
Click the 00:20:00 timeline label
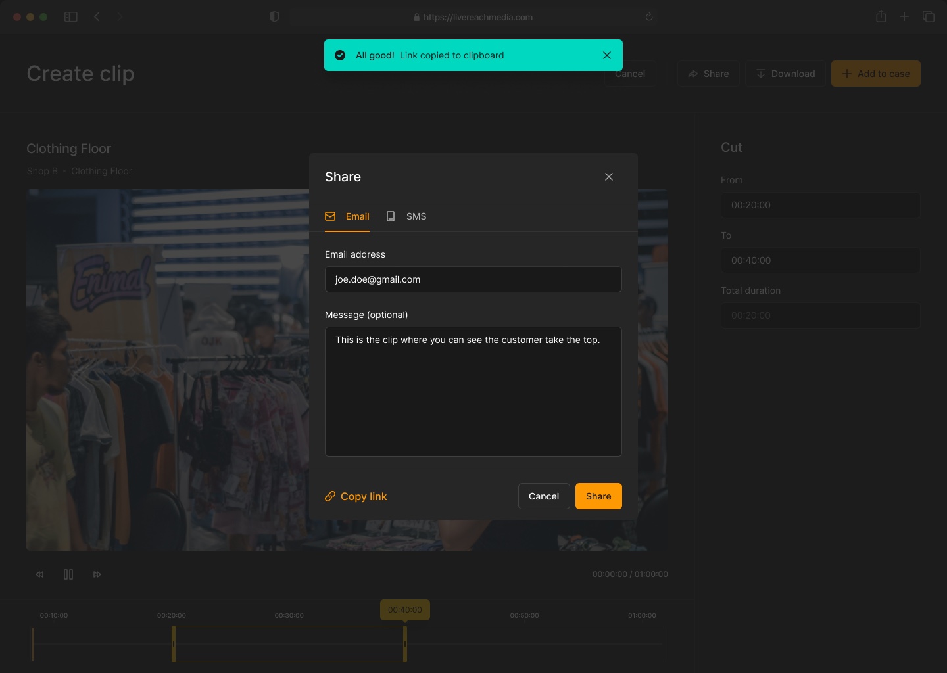pyautogui.click(x=172, y=616)
